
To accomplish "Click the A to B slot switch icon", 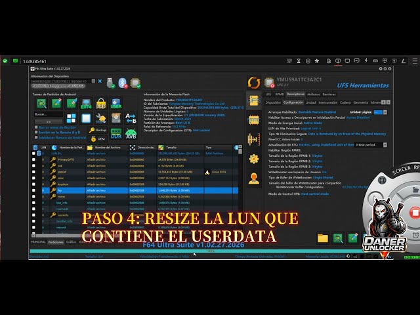I will [x=131, y=118].
